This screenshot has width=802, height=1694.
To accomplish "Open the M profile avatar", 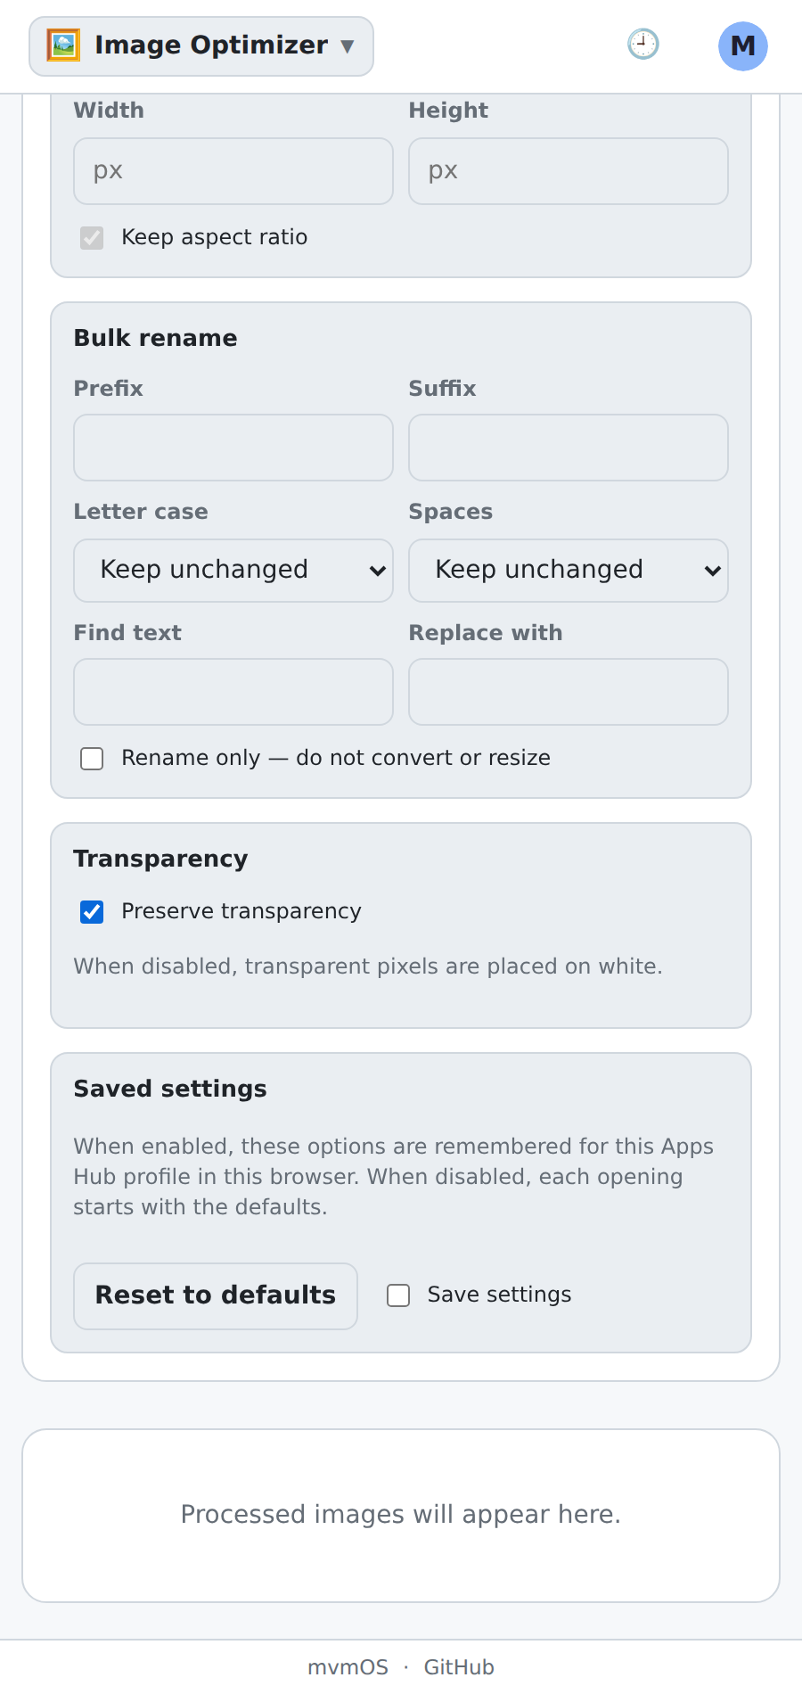I will coord(743,46).
